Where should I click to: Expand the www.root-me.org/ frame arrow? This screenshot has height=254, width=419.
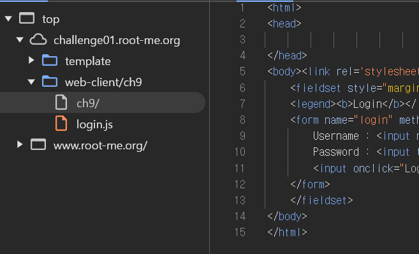pos(20,145)
